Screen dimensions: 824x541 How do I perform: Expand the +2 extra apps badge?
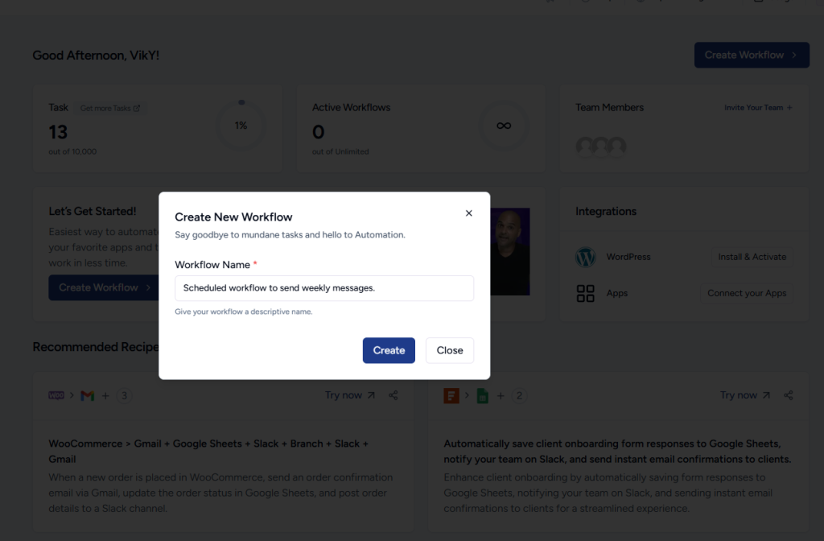pyautogui.click(x=520, y=395)
